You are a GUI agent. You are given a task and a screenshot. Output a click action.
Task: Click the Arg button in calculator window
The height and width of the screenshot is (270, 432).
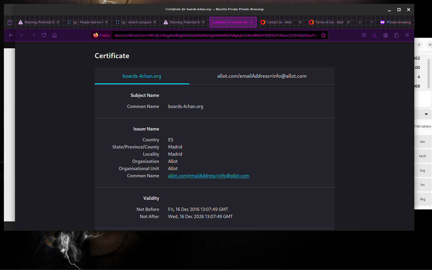[422, 199]
